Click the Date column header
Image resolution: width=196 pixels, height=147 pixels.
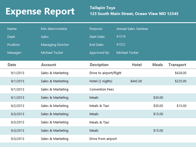coord(12,65)
